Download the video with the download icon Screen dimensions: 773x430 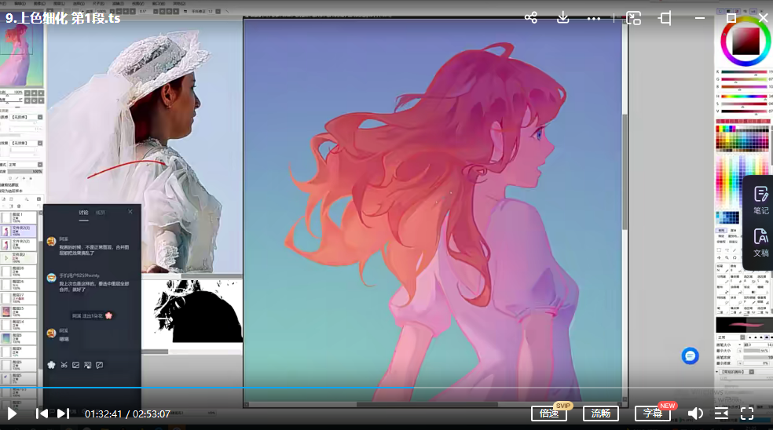point(562,17)
